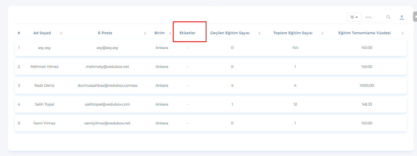Click the Nazlı Deniz name cell
This screenshot has height=156, width=417.
(44, 85)
